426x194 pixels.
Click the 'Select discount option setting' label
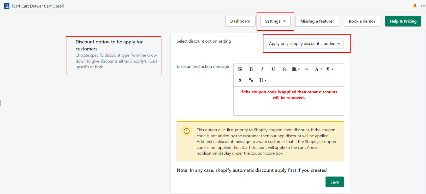(x=204, y=41)
